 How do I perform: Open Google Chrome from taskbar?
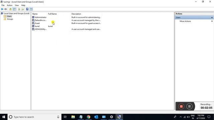pos(88,117)
